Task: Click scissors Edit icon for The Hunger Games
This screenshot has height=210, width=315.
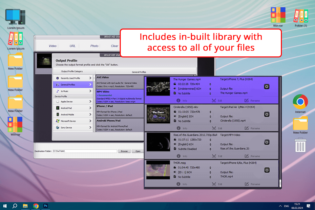Action: coord(214,100)
